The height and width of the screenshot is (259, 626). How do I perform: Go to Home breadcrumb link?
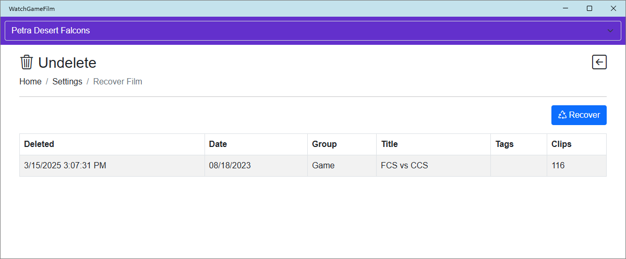point(30,82)
